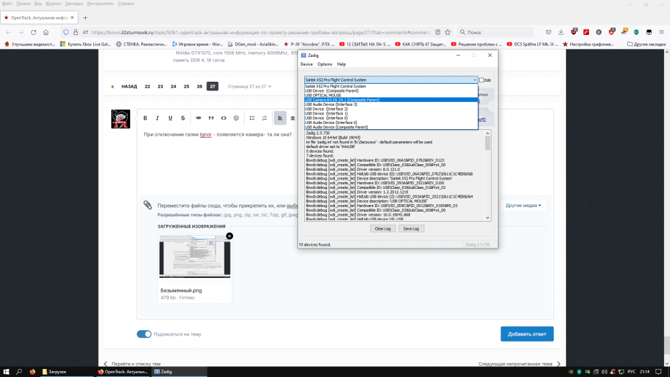The image size is (670, 377).
Task: Open the 'Другие закладки' bookmarks folder
Action: pos(646,44)
